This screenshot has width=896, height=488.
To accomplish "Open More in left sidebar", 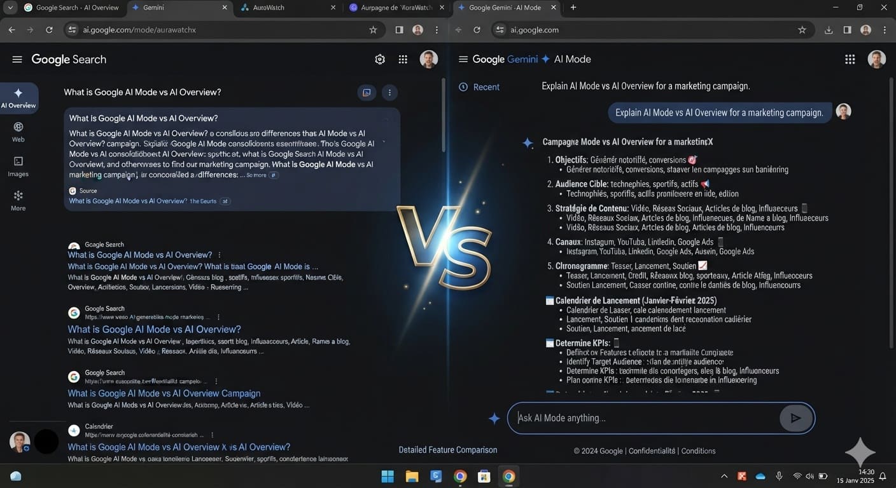I will [x=18, y=201].
